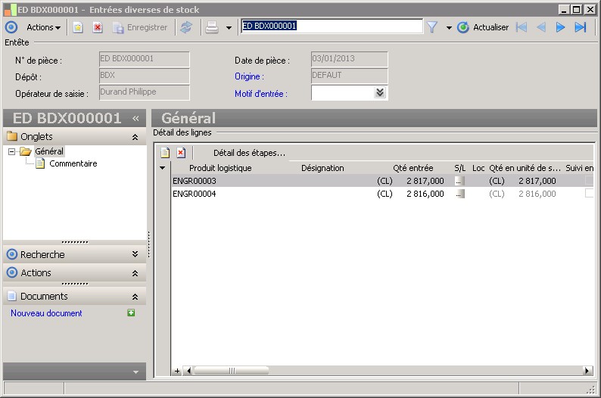Image resolution: width=601 pixels, height=398 pixels.
Task: Follow the Origine link label
Action: (x=249, y=76)
